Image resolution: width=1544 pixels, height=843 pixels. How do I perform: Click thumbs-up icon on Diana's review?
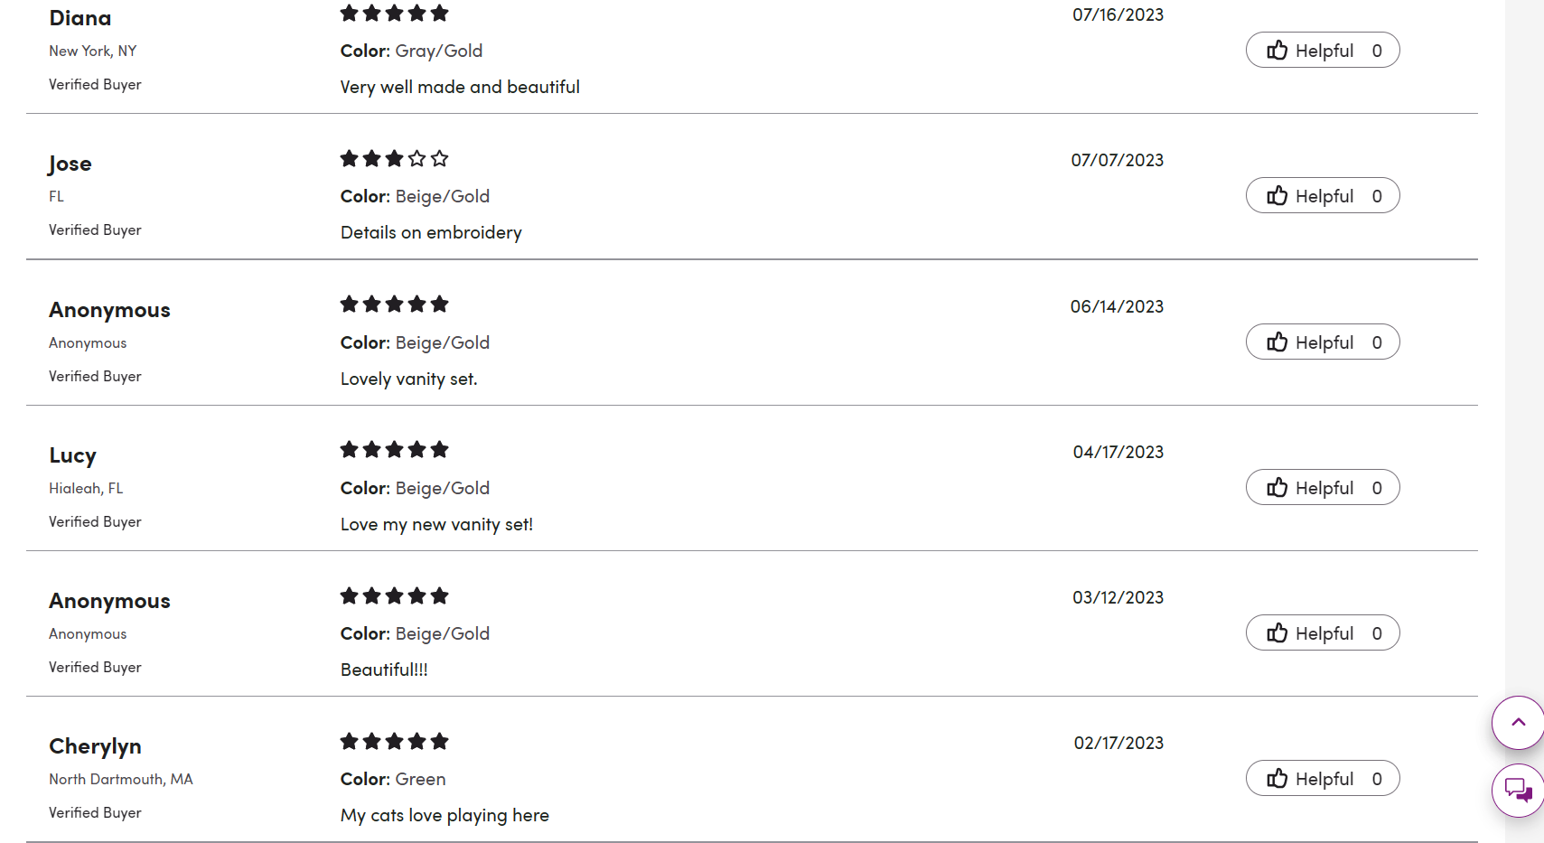pyautogui.click(x=1277, y=51)
